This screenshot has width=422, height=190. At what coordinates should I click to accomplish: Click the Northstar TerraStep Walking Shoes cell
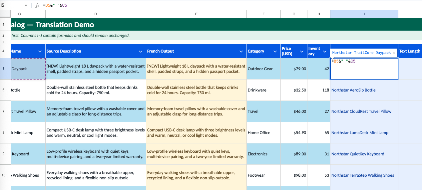(x=364, y=175)
